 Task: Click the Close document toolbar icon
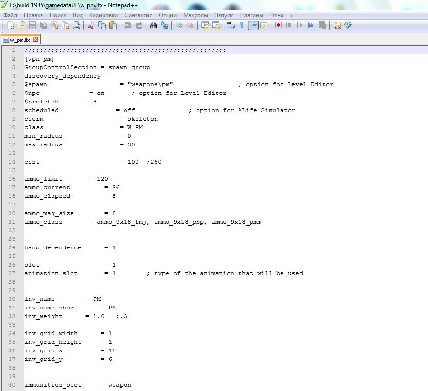(54, 26)
